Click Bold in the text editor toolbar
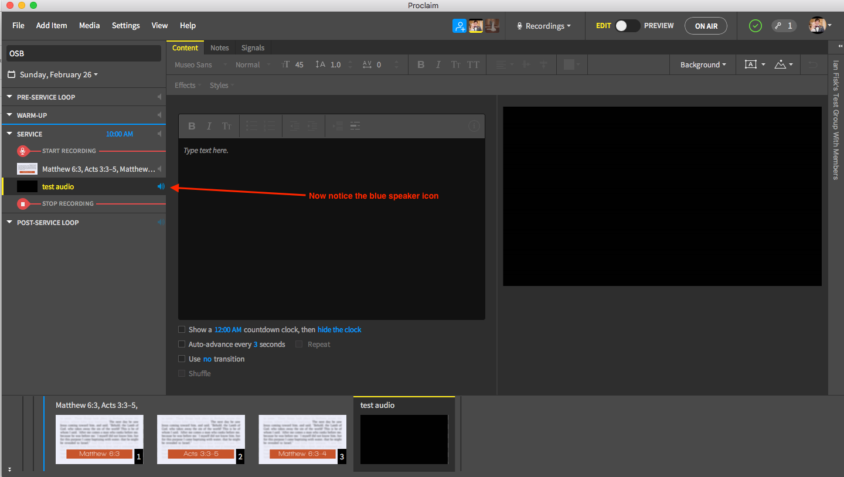Image resolution: width=844 pixels, height=477 pixels. pos(192,126)
